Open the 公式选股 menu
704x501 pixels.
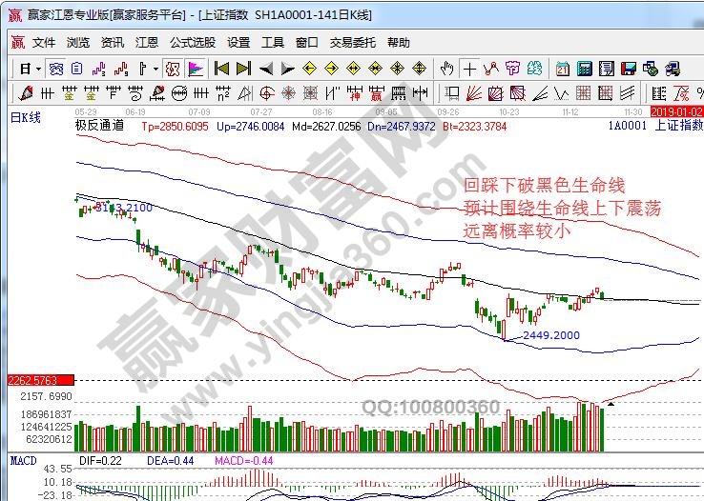(192, 43)
